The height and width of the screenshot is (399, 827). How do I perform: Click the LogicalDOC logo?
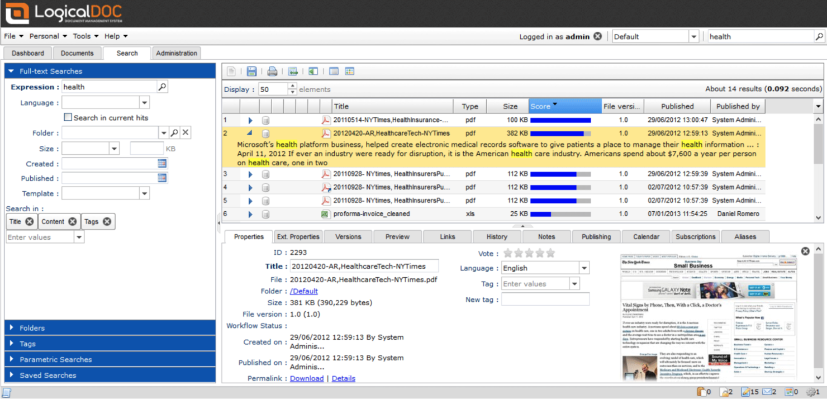(64, 13)
